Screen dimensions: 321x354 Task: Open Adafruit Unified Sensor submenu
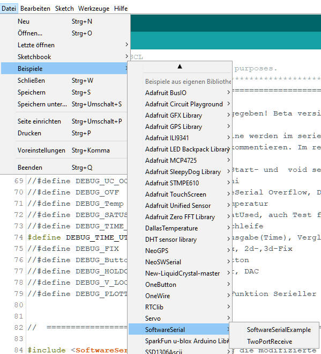pos(180,205)
